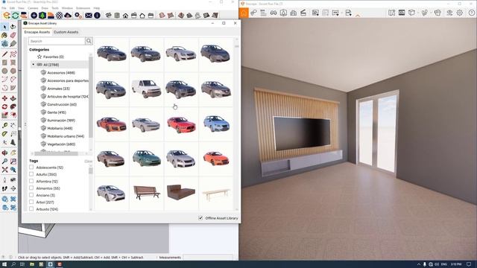
Task: Check the Anciano (3) tag
Action: (x=31, y=195)
